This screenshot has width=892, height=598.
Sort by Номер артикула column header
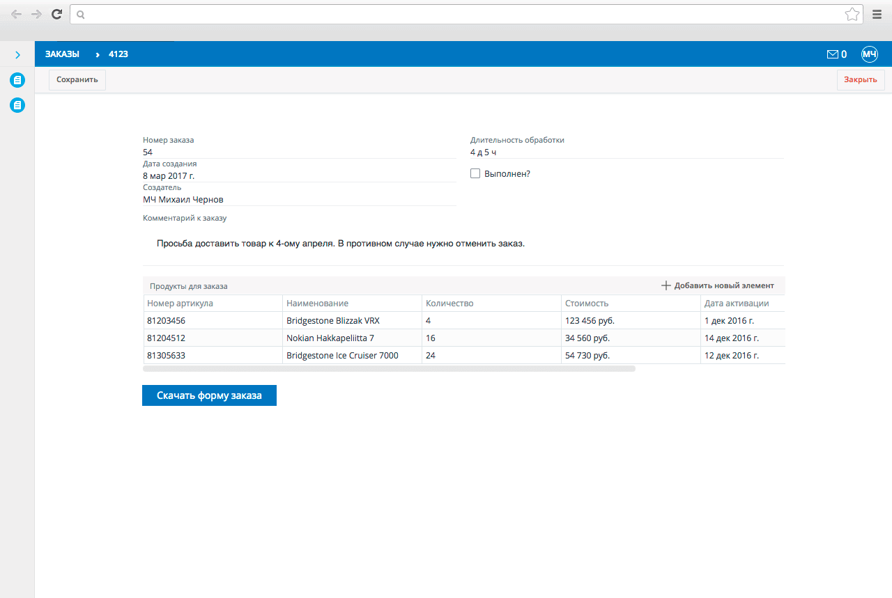pos(213,304)
